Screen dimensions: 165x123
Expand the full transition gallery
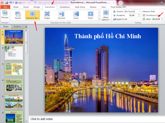coord(99,19)
